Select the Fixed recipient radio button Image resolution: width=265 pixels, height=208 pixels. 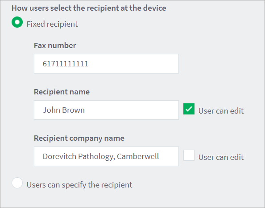[17, 22]
